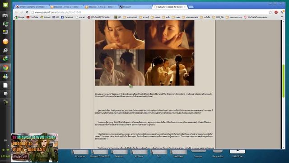Open the file explorer icon in the sidebar
The height and width of the screenshot is (163, 289).
coord(5,15)
